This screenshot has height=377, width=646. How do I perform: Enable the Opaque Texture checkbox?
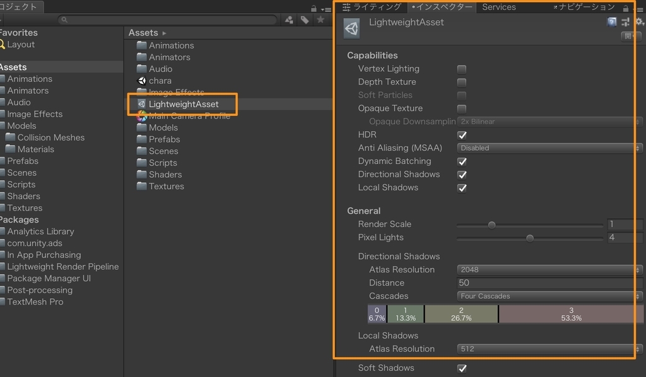462,108
